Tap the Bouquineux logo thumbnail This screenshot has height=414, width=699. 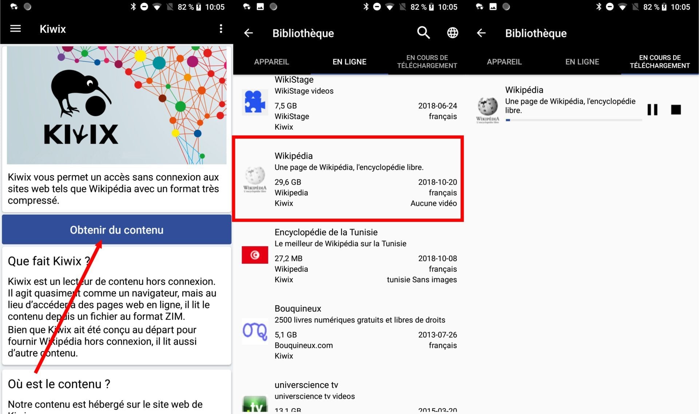(255, 331)
